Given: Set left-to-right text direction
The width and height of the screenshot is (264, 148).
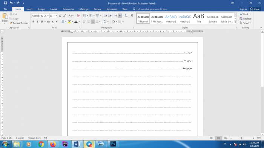Looking at the screenshot, I should [116, 15].
